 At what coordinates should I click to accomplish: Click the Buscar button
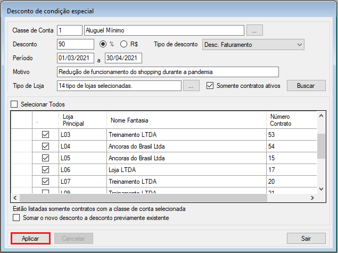[306, 86]
